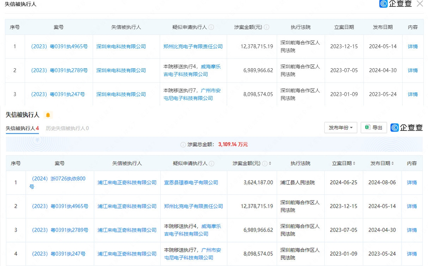The width and height of the screenshot is (428, 266).
Task: Switch to the 失信被执行人 4 tab
Action: (x=22, y=128)
